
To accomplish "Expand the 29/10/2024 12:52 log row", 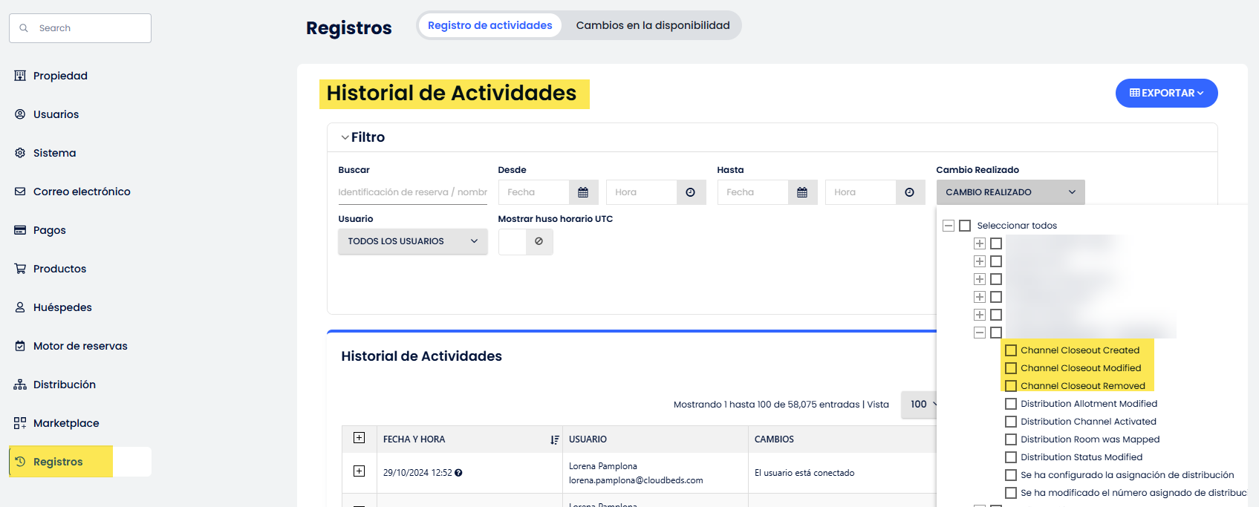I will [x=359, y=471].
